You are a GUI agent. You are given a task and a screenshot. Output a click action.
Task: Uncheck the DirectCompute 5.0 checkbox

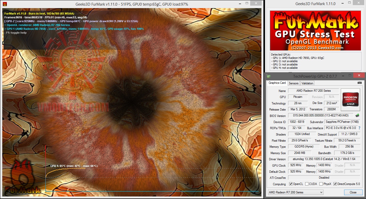coord(335,184)
